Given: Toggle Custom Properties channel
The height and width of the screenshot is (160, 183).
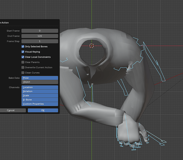Looking at the screenshot, I should pos(40,104).
